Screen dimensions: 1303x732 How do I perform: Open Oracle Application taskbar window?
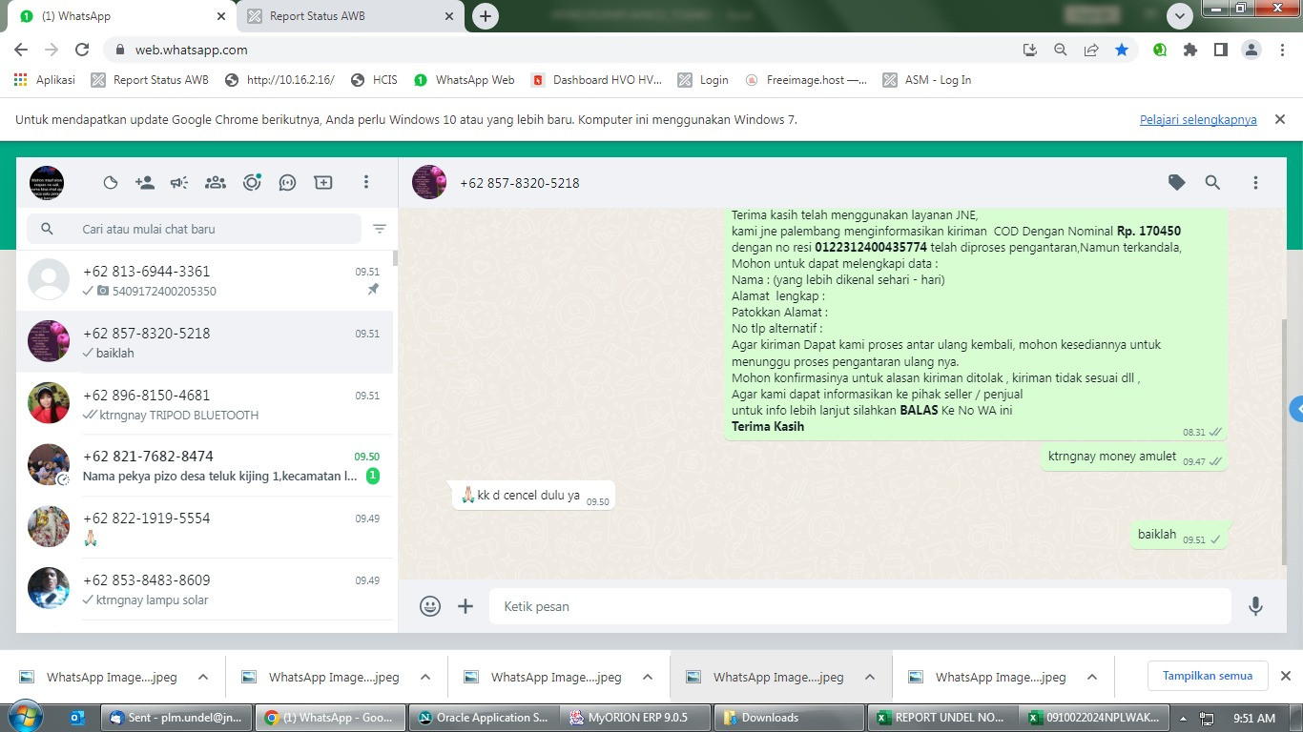486,718
